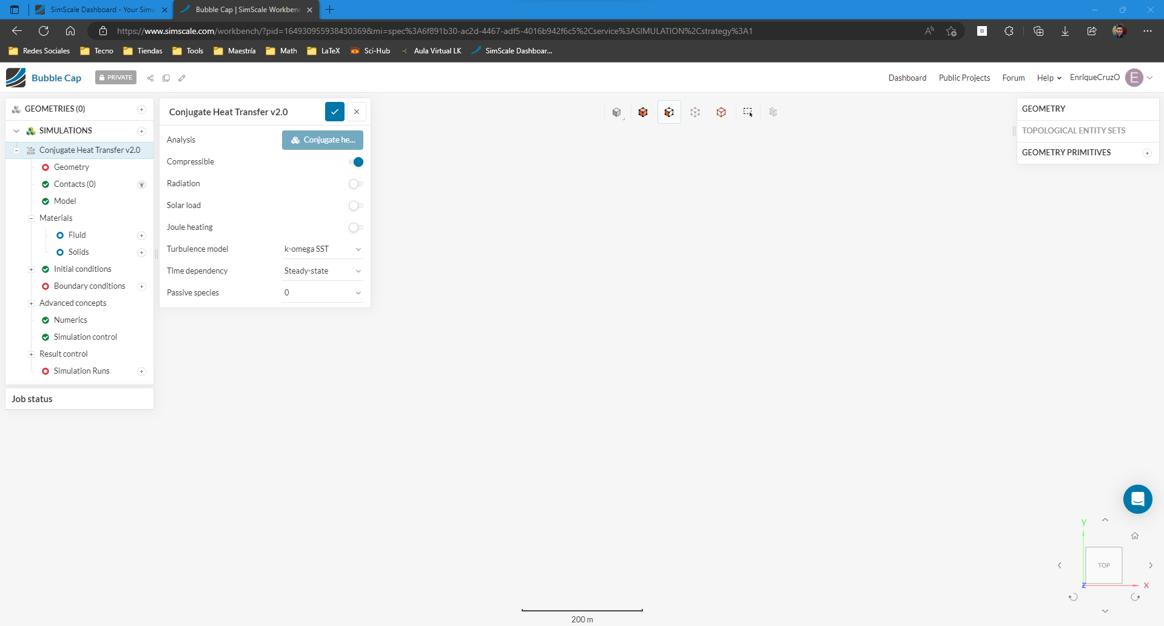Add a boundary condition
Image resolution: width=1164 pixels, height=626 pixels.
point(141,286)
